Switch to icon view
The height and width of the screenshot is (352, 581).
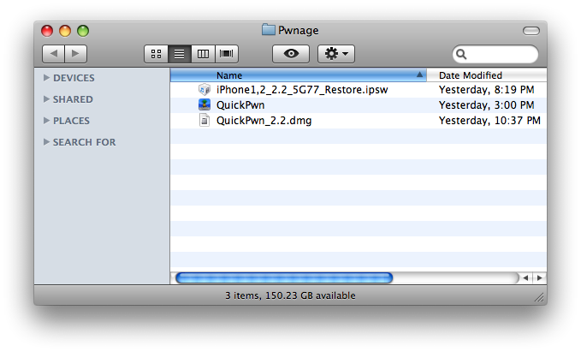tap(157, 54)
